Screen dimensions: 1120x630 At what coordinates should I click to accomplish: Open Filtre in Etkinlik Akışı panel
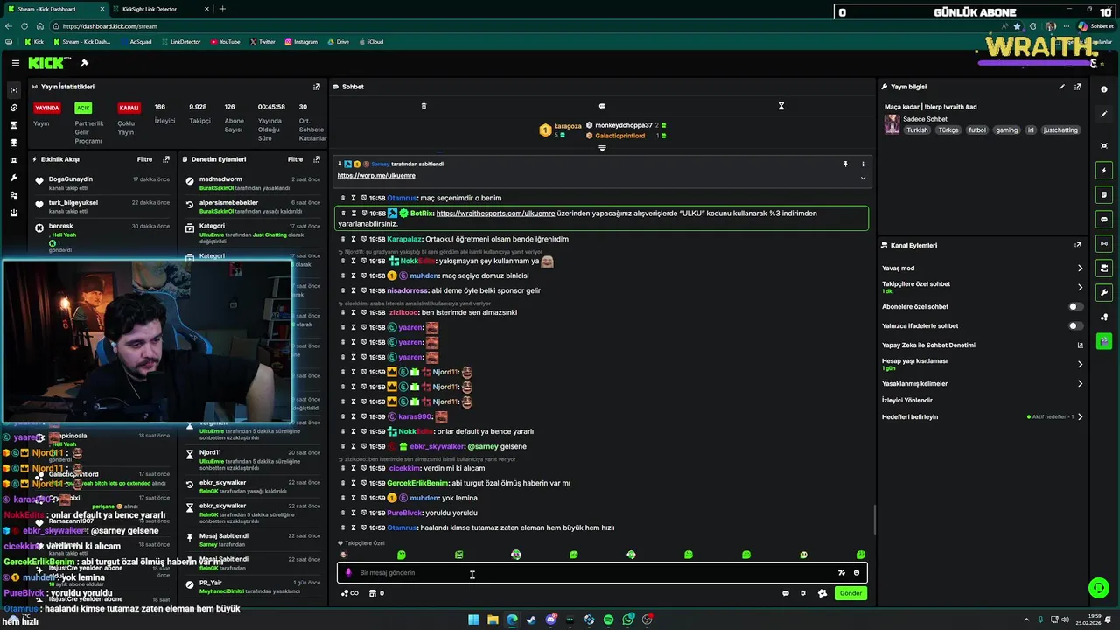pyautogui.click(x=144, y=159)
